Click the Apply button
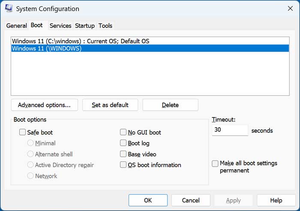The image size is (300, 211). pyautogui.click(x=234, y=200)
